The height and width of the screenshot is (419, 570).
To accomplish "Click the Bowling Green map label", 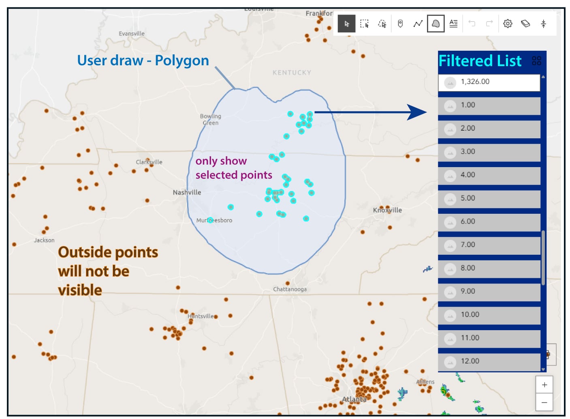I will 211,120.
